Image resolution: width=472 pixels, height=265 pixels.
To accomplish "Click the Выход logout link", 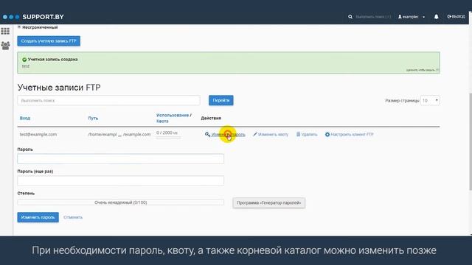I will [457, 16].
